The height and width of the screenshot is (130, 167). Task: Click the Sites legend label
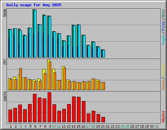pyautogui.click(x=163, y=85)
